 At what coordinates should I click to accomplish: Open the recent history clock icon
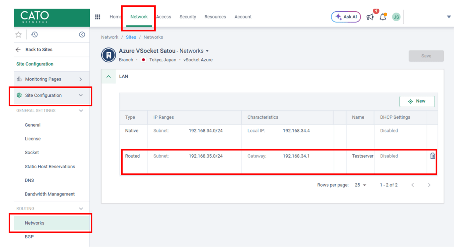[x=34, y=34]
